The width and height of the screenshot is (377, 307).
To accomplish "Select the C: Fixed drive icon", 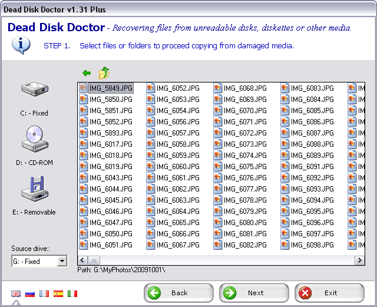I will tap(35, 89).
